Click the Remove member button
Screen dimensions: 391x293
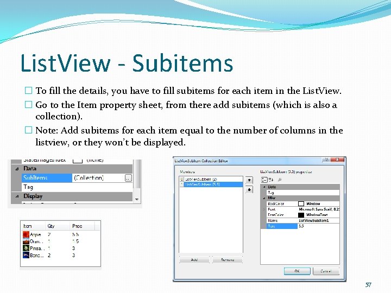(228, 259)
